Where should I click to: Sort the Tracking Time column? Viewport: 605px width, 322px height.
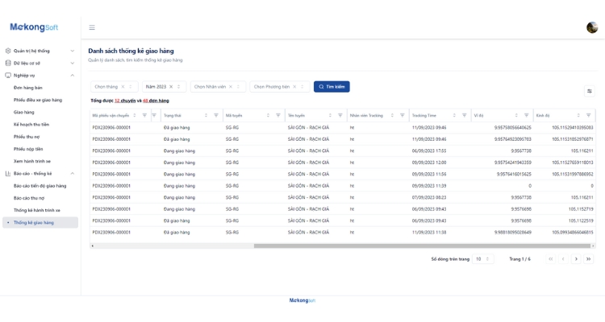(x=454, y=115)
